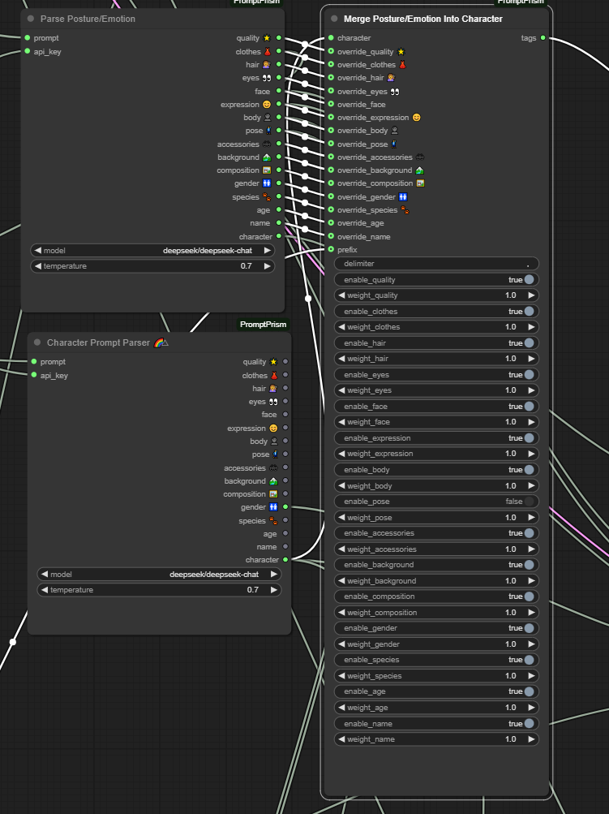This screenshot has height=814, width=609.
Task: Toggle enable_eyes switch
Action: [x=529, y=375]
